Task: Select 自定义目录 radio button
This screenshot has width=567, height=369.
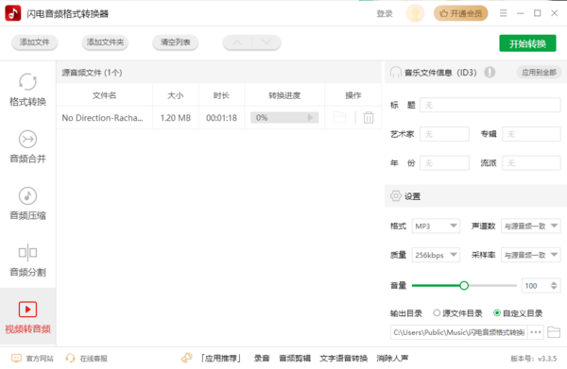Action: pyautogui.click(x=497, y=312)
